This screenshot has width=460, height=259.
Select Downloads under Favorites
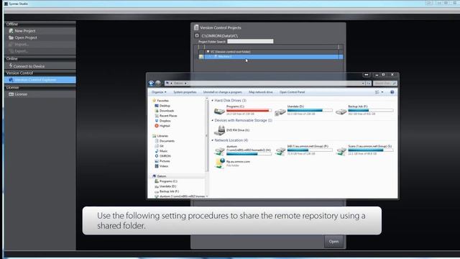point(167,111)
